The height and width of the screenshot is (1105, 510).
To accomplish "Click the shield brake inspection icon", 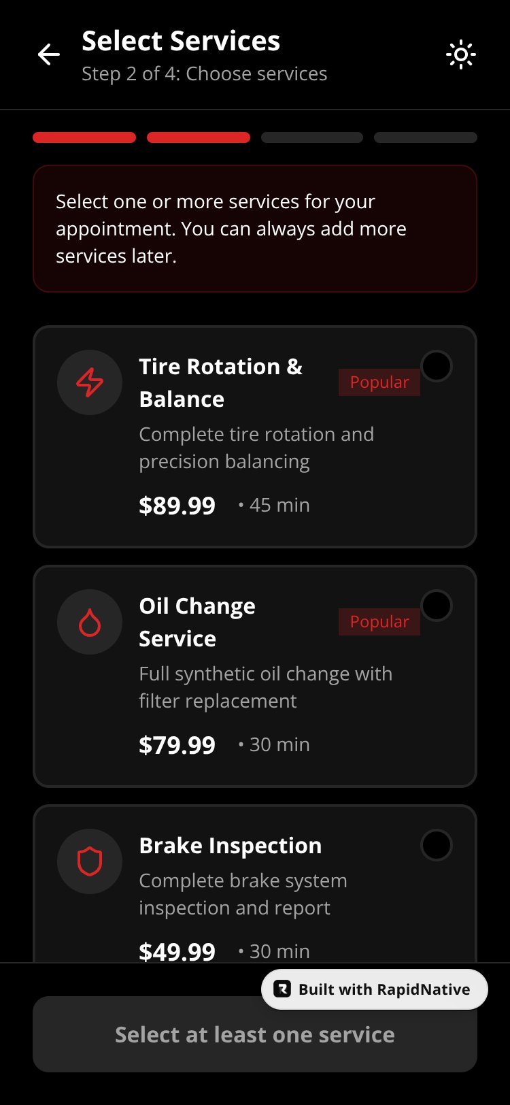I will coord(90,861).
